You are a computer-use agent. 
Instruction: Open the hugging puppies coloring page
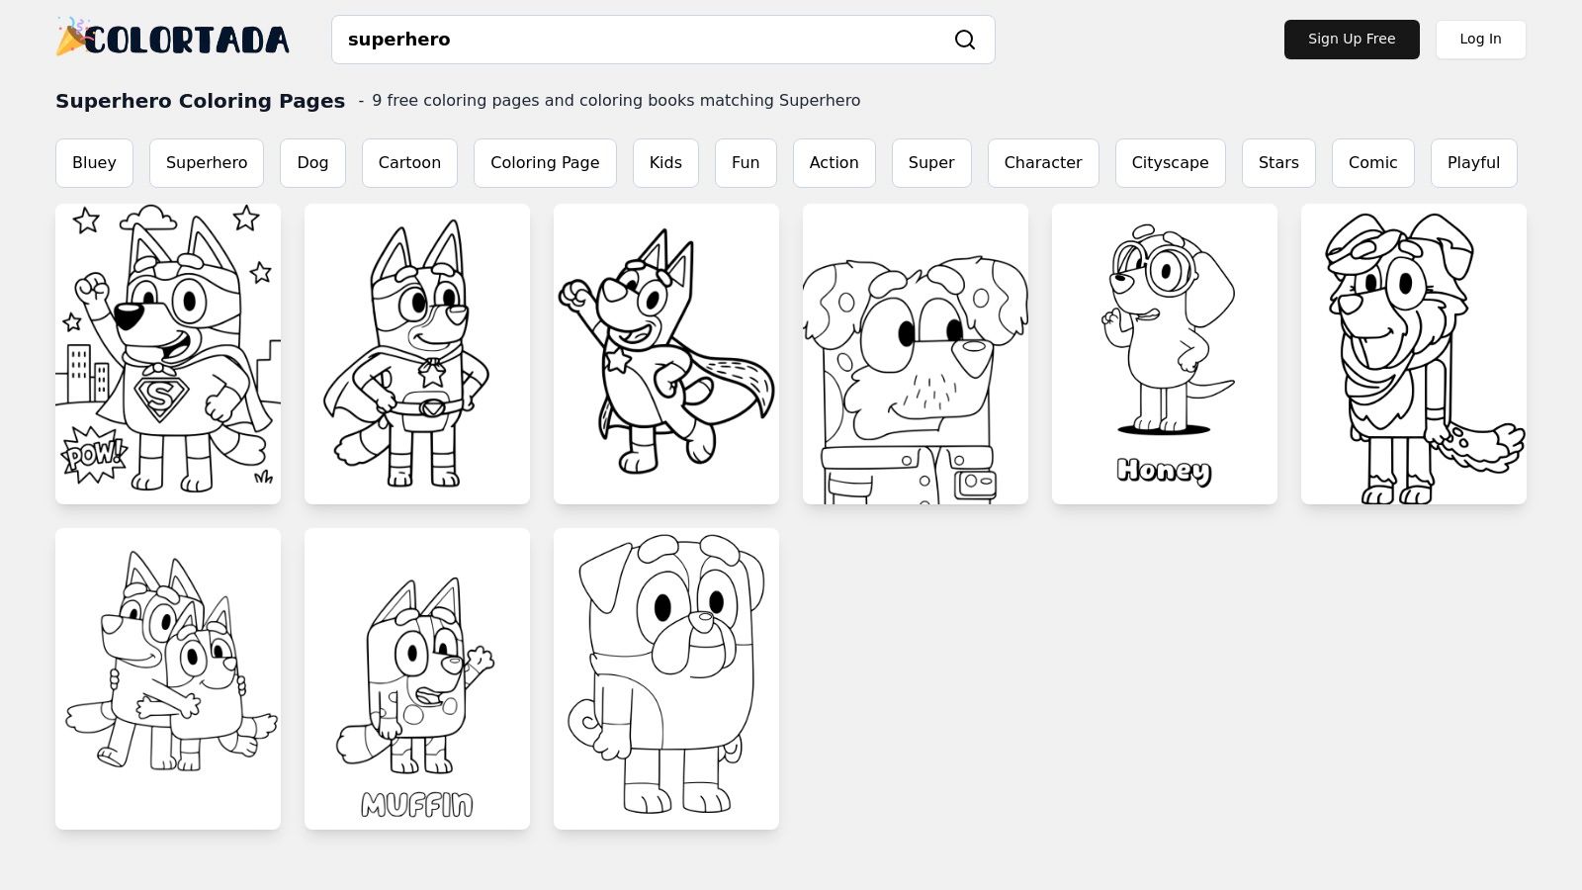tap(168, 678)
